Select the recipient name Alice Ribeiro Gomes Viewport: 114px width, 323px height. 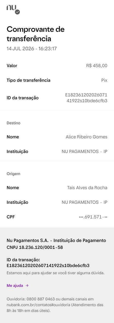87,137
